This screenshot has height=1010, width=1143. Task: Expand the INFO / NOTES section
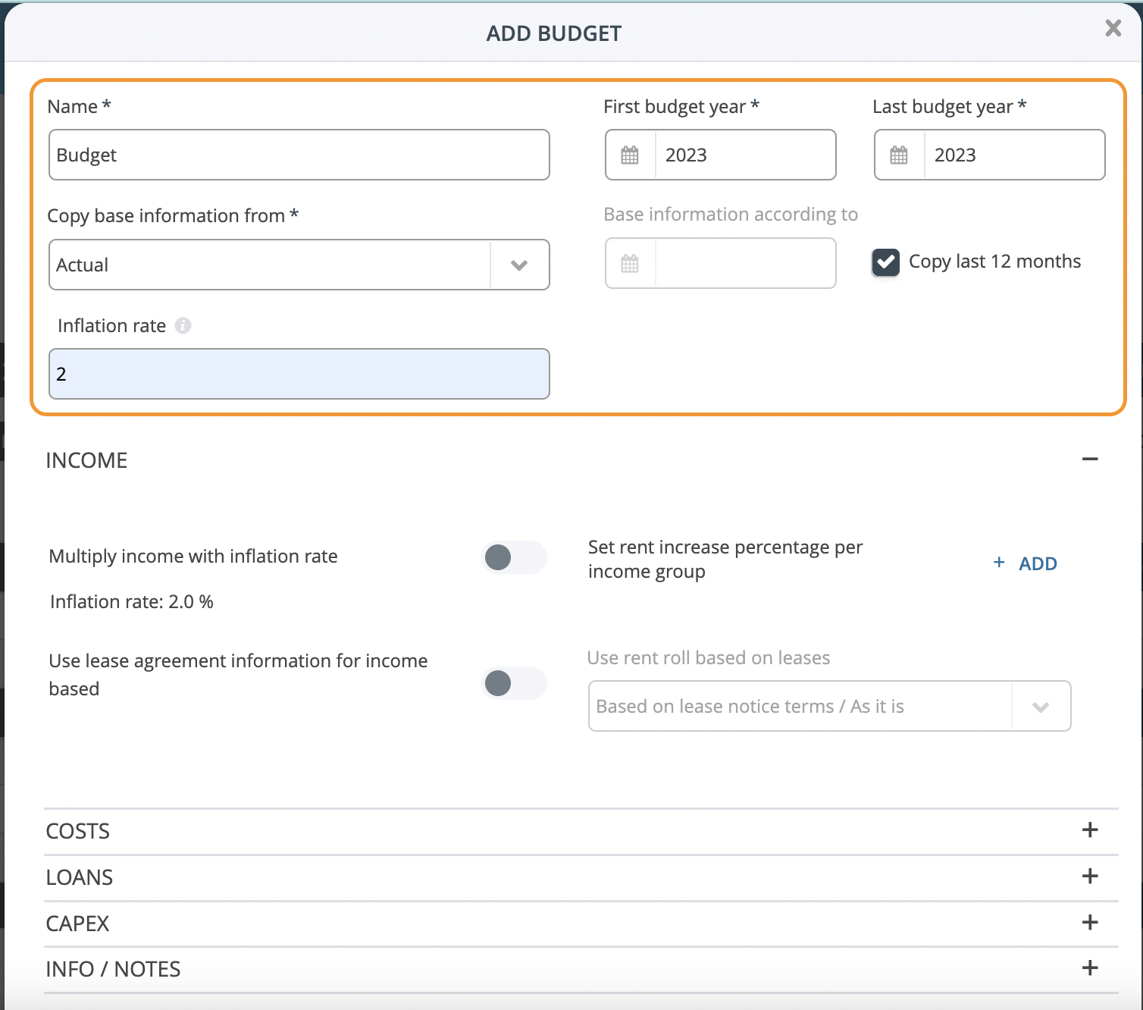(x=1090, y=968)
